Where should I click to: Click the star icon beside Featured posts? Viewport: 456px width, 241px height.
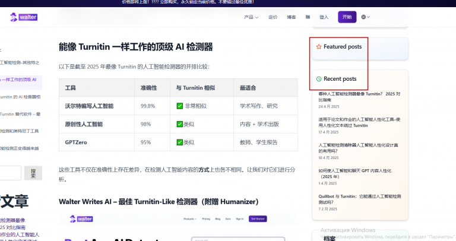pos(319,47)
